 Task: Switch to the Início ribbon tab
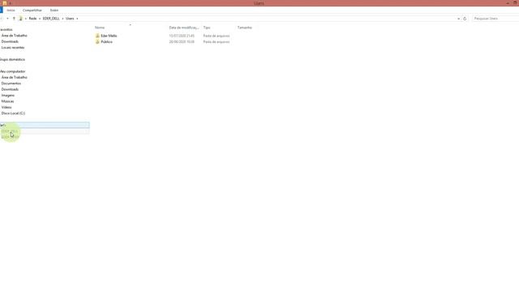click(x=11, y=11)
